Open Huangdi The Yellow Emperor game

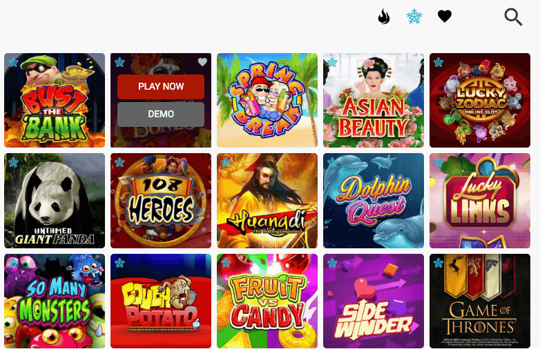pyautogui.click(x=267, y=201)
